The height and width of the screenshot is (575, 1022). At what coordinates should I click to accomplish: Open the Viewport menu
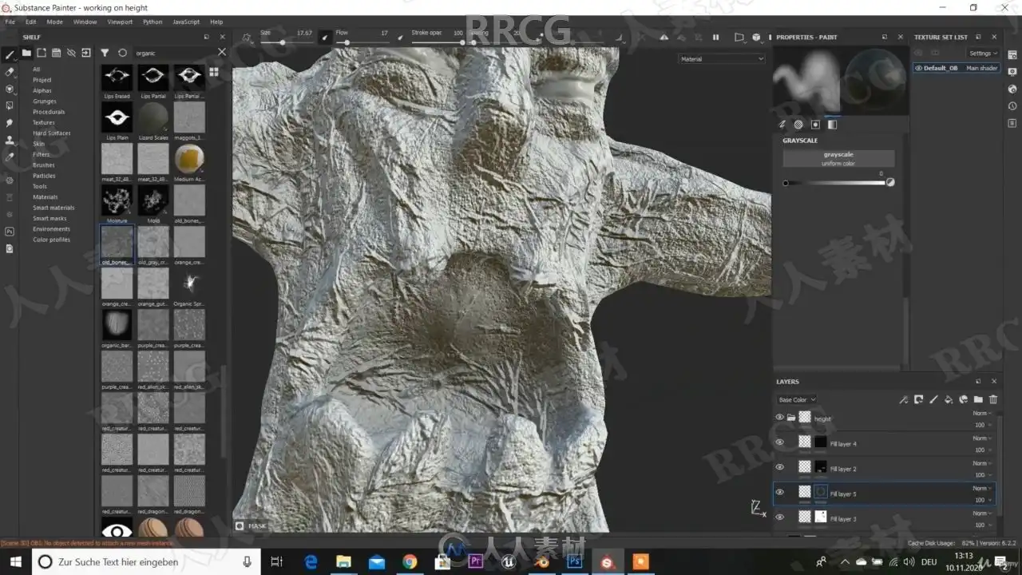(120, 22)
